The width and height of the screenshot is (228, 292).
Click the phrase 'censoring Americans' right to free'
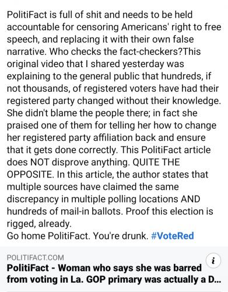click(149, 27)
